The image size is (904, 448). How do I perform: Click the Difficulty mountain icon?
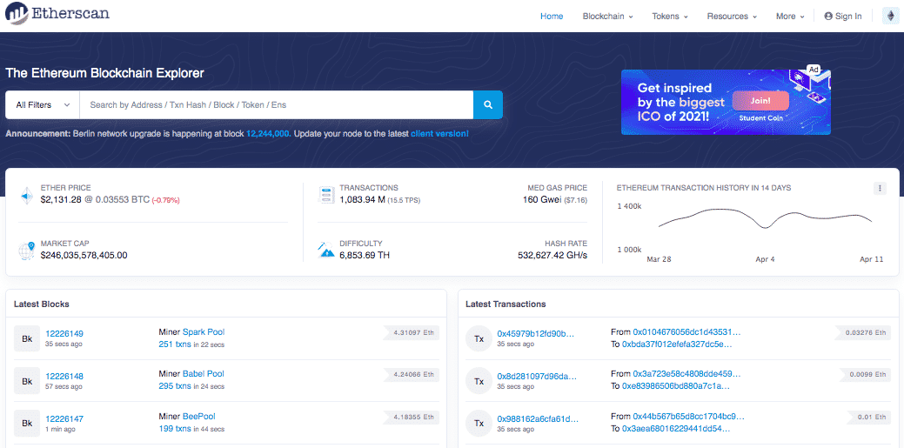(x=326, y=251)
